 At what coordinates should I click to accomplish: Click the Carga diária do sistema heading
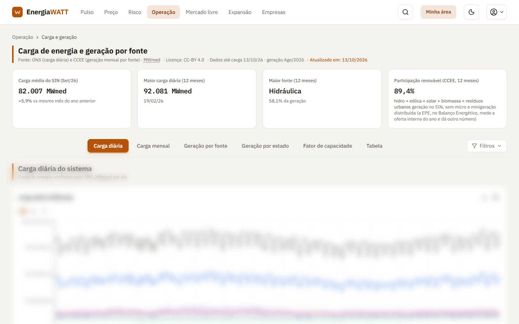coord(55,169)
